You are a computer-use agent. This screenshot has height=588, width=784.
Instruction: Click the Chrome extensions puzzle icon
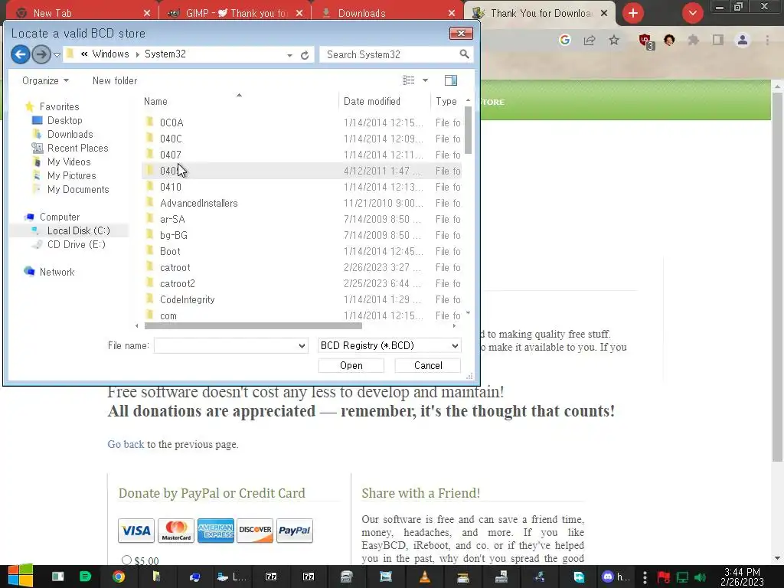(694, 40)
